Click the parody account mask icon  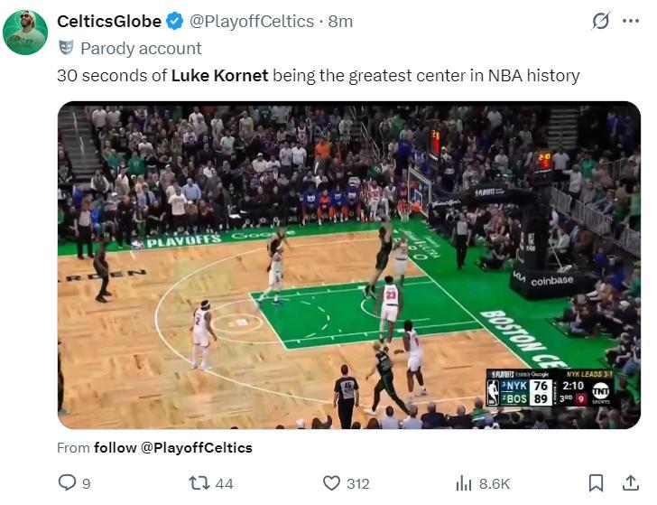point(66,48)
